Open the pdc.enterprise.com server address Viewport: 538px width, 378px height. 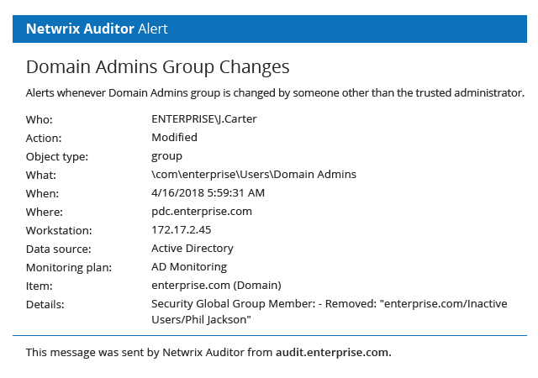[x=202, y=211]
